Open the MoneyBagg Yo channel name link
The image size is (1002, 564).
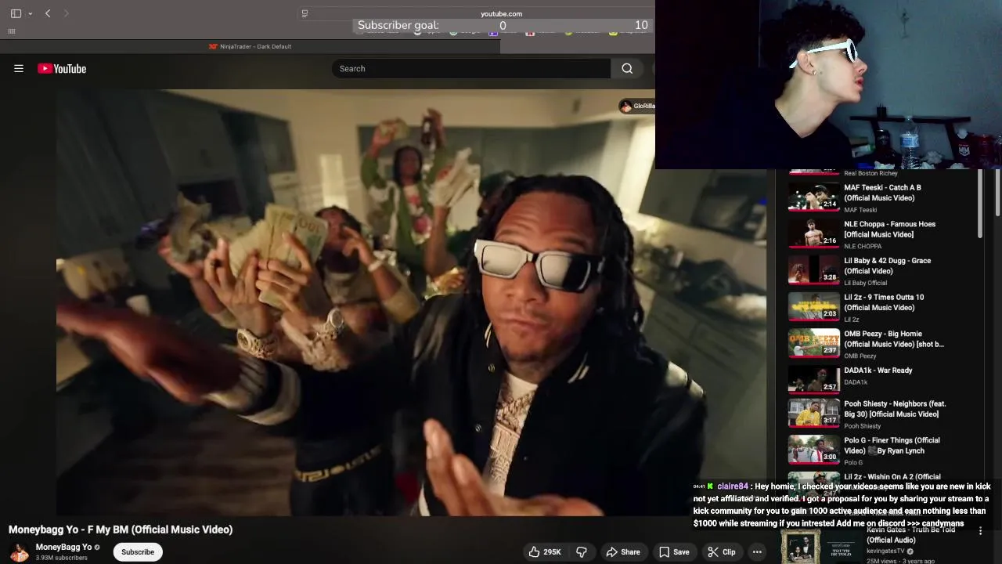(x=63, y=548)
